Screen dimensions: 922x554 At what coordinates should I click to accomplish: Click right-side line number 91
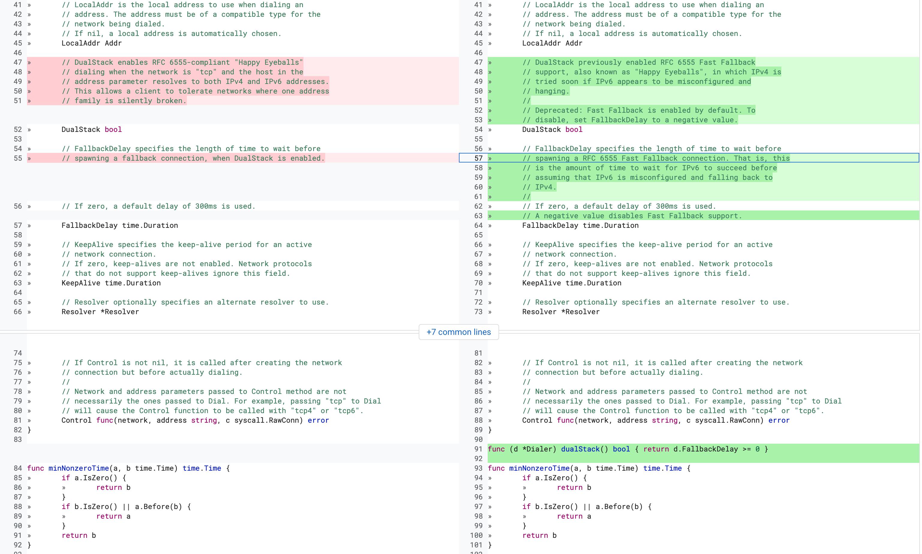click(x=478, y=449)
